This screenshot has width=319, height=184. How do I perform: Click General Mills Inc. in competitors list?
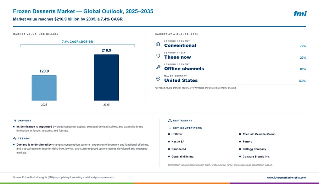[183, 157]
